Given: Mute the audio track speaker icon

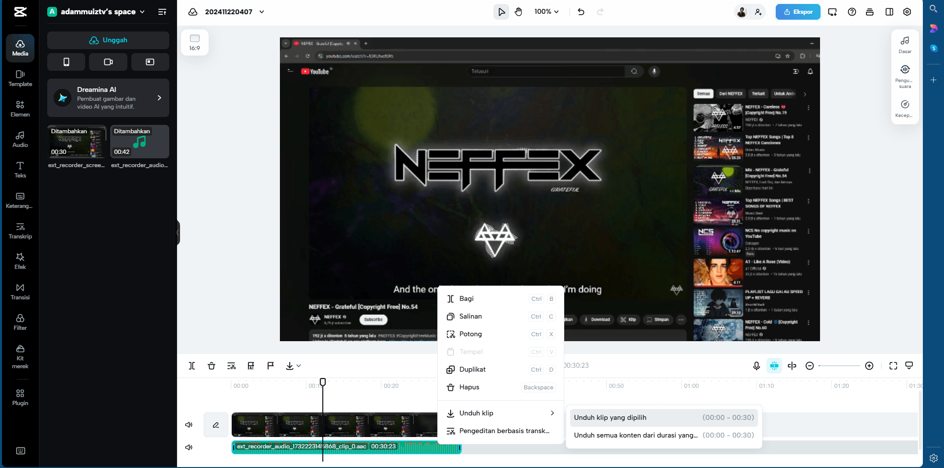Looking at the screenshot, I should [189, 447].
